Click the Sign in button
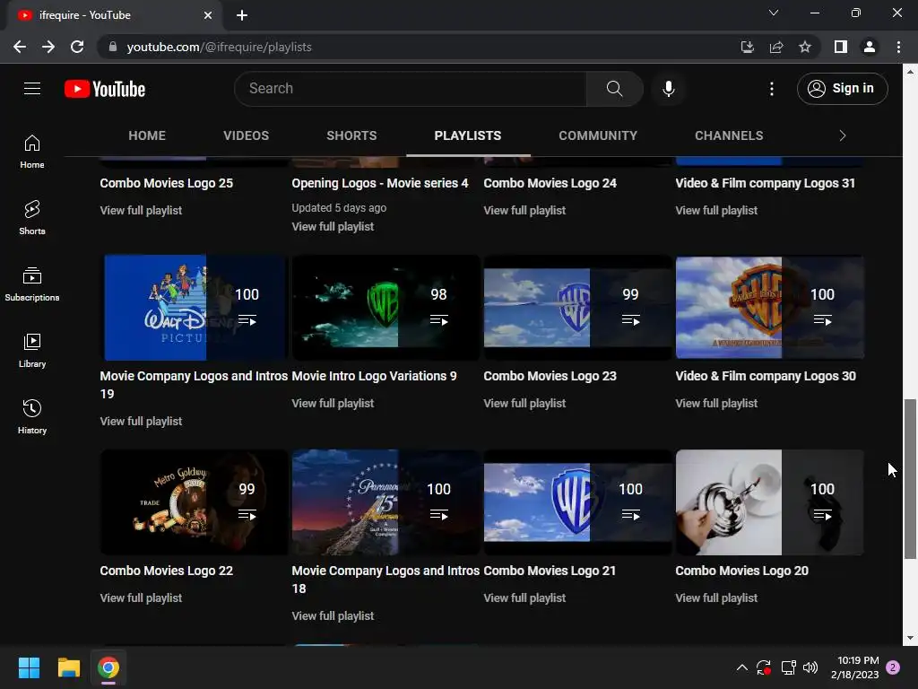Screen dimensions: 918x689 tap(842, 89)
